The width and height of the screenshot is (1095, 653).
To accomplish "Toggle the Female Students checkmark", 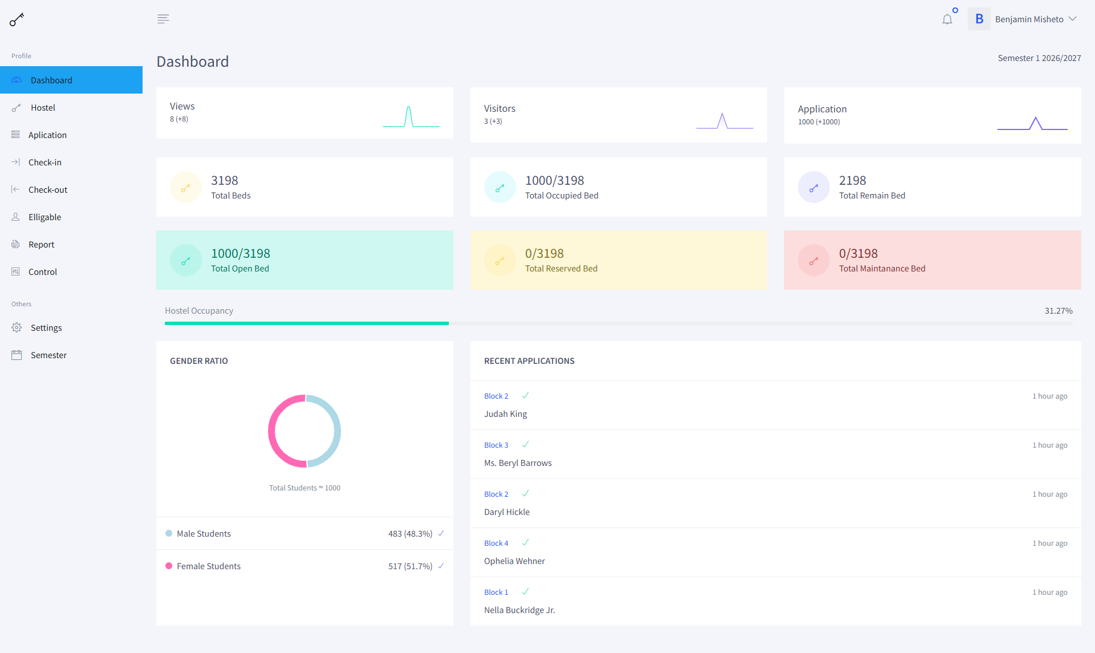I will (x=441, y=566).
